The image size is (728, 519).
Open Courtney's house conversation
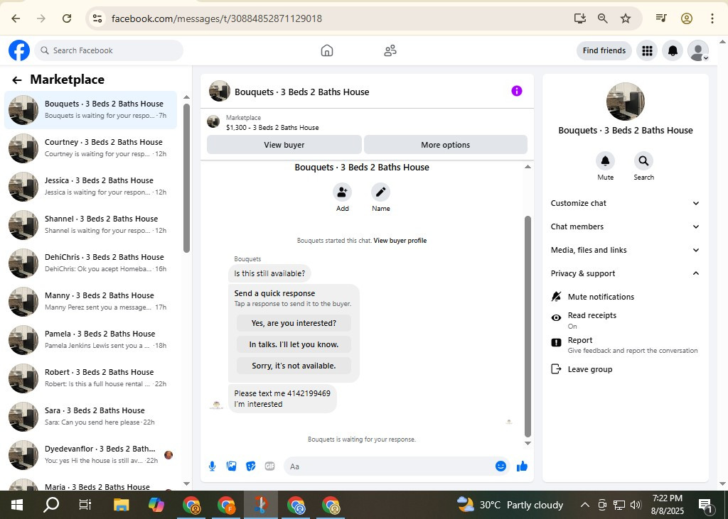click(x=90, y=148)
